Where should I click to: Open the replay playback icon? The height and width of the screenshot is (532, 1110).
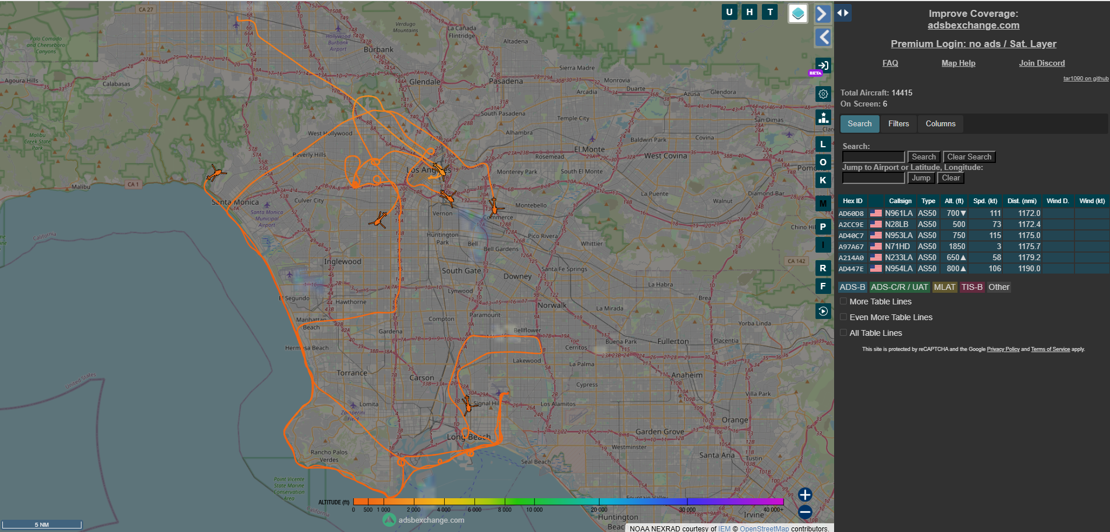pos(823,311)
